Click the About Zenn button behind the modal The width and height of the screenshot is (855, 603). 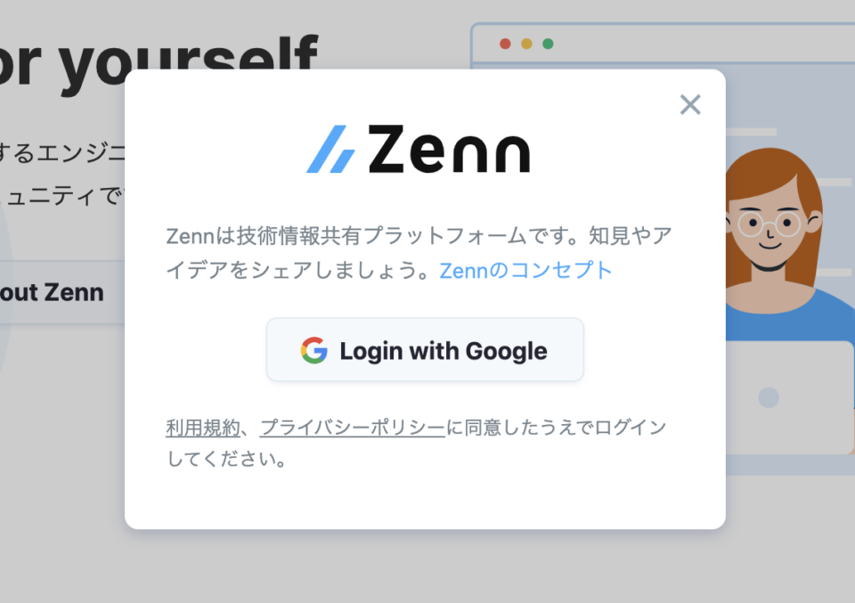(52, 291)
